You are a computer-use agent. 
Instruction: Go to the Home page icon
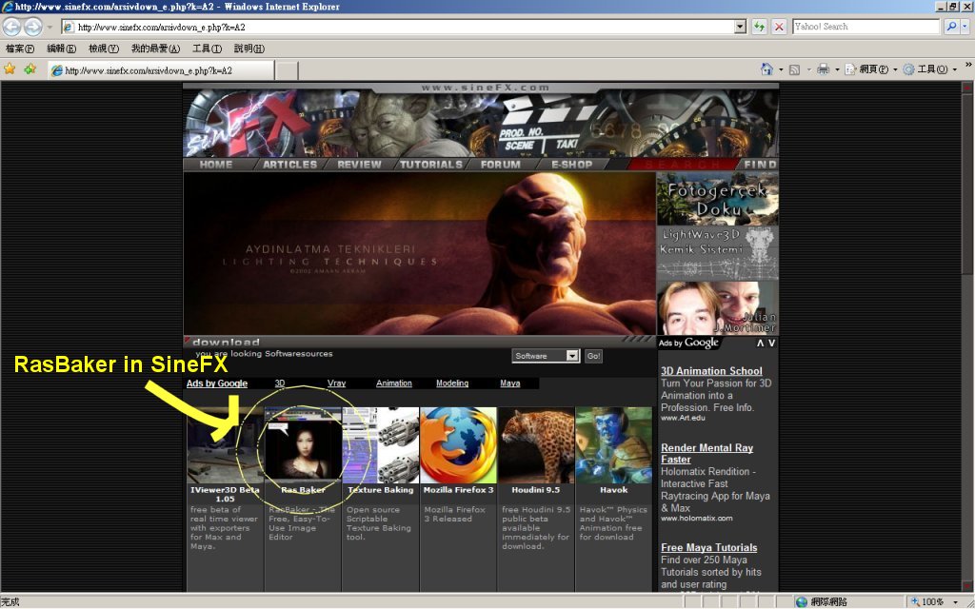[766, 69]
